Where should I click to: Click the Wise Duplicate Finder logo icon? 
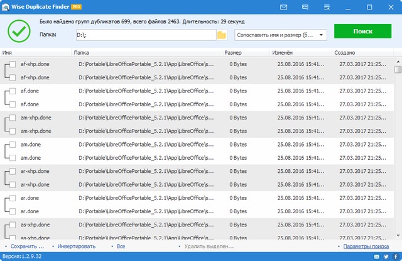pos(6,7)
